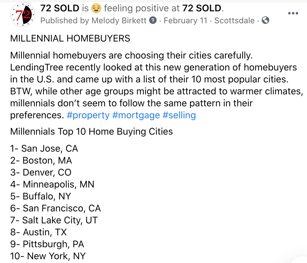Click the globe public privacy icon
Viewport: 307px width, 263px height.
265,20
